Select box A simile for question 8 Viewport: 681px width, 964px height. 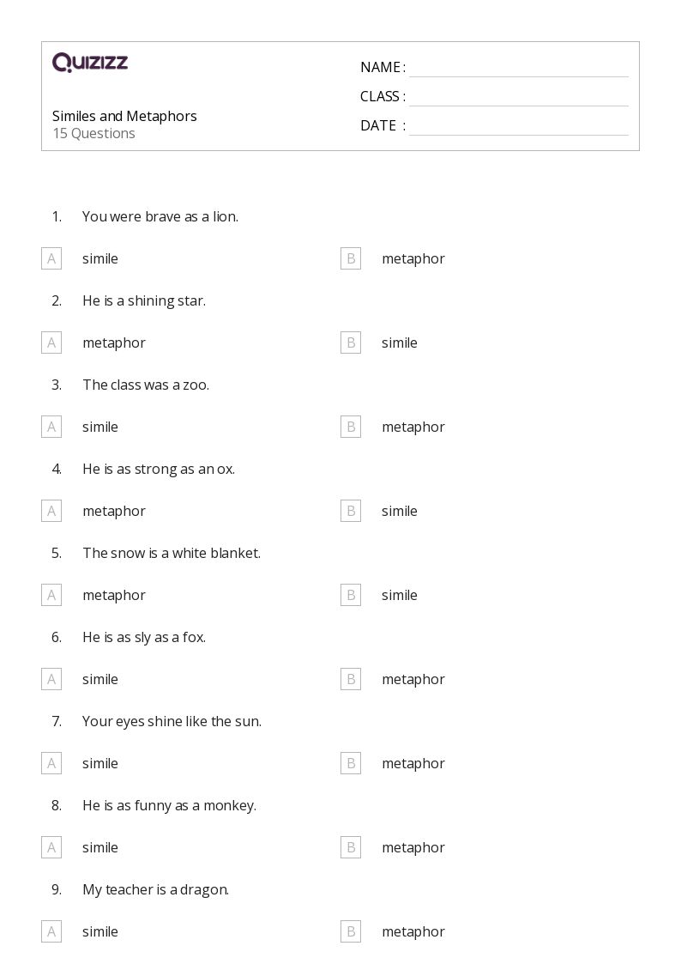coord(51,847)
